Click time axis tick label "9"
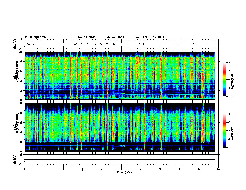Viewport: 246px width, 190px height. click(199, 170)
